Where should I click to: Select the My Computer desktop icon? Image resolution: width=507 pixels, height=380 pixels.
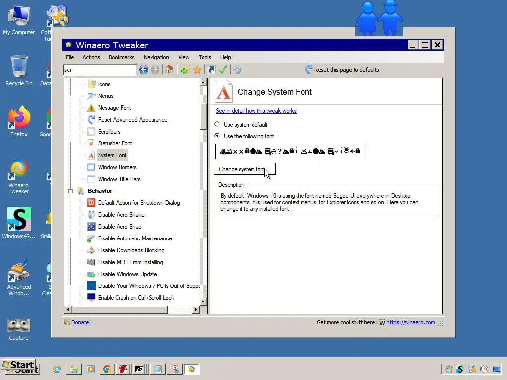(19, 20)
